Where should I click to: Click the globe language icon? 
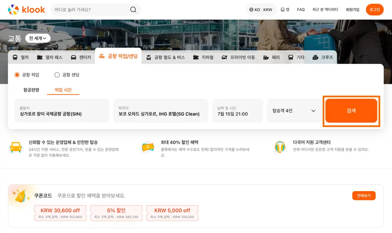(x=251, y=10)
